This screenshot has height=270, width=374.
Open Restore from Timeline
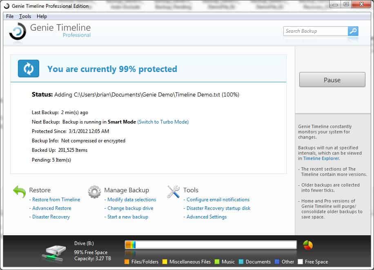(x=56, y=200)
